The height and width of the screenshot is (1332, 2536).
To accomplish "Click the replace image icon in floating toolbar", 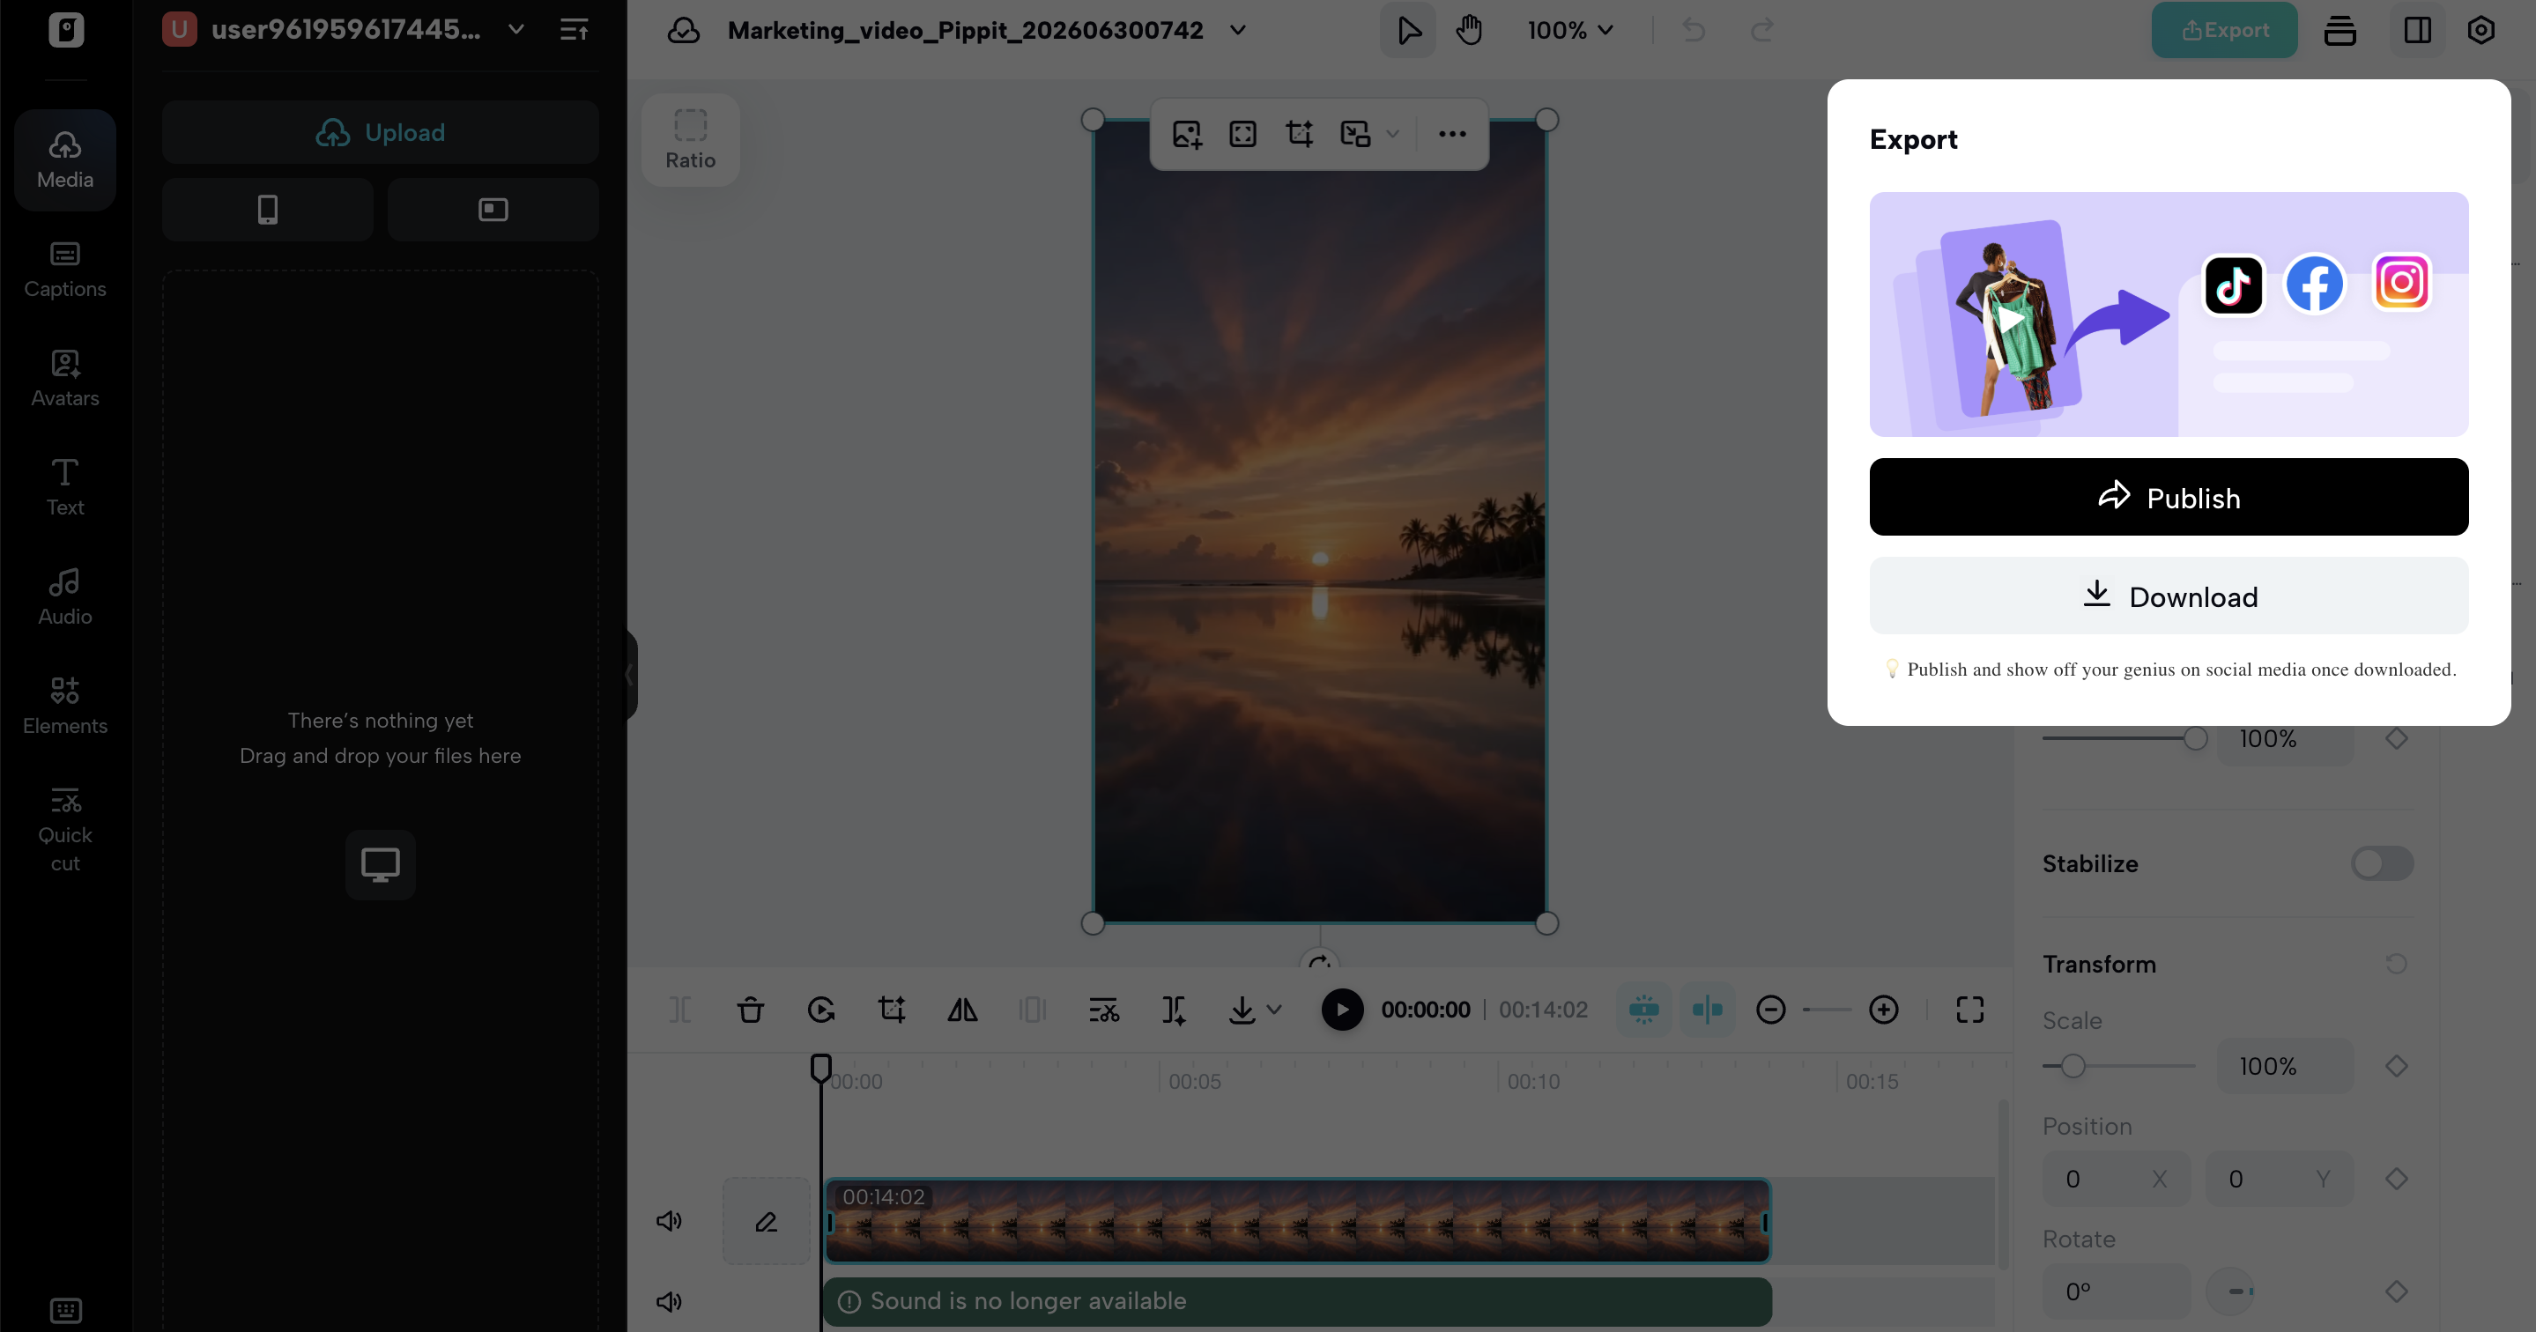I will coord(1187,134).
